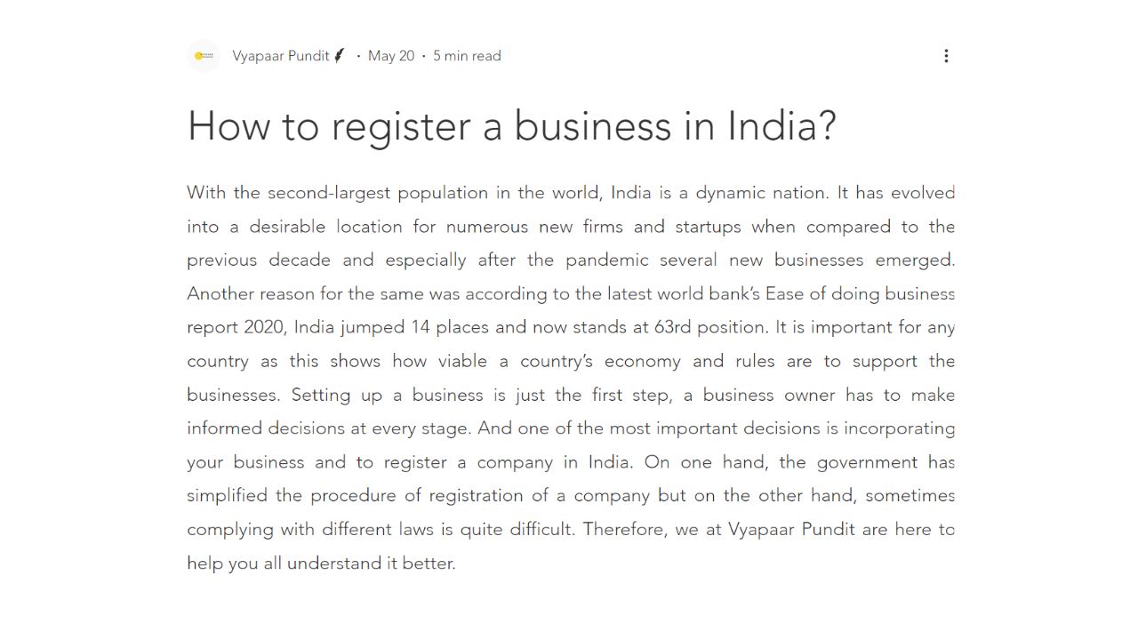The image size is (1138, 640).
Task: Click the word "incorporating" in the text
Action: pos(899,428)
